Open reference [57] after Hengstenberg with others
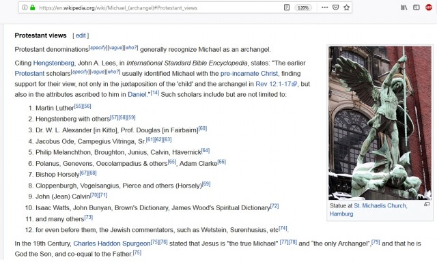 tap(114, 117)
